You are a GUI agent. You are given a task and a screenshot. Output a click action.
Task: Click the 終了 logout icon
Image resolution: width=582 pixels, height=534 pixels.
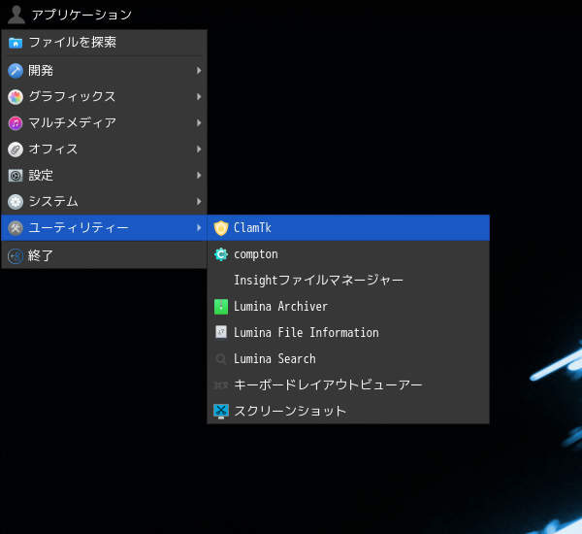pos(16,256)
